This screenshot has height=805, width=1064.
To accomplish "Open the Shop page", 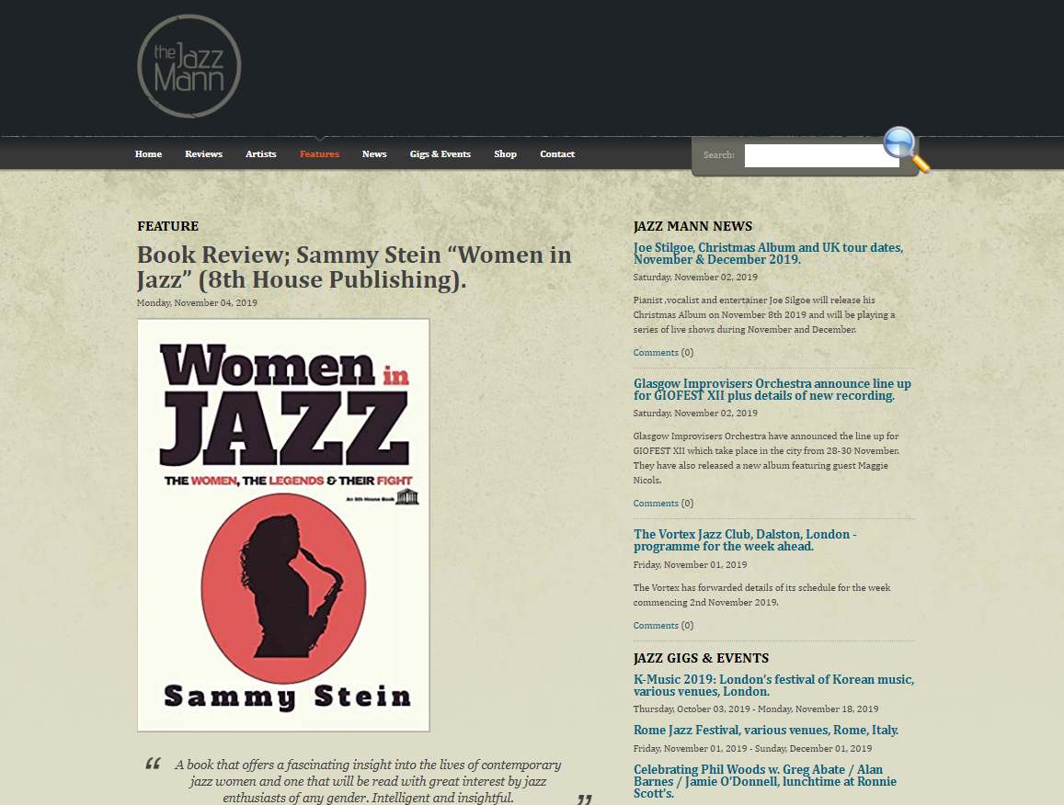I will pyautogui.click(x=505, y=154).
